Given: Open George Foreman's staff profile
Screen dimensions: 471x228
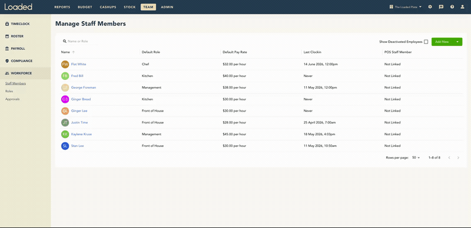Looking at the screenshot, I should (x=84, y=88).
